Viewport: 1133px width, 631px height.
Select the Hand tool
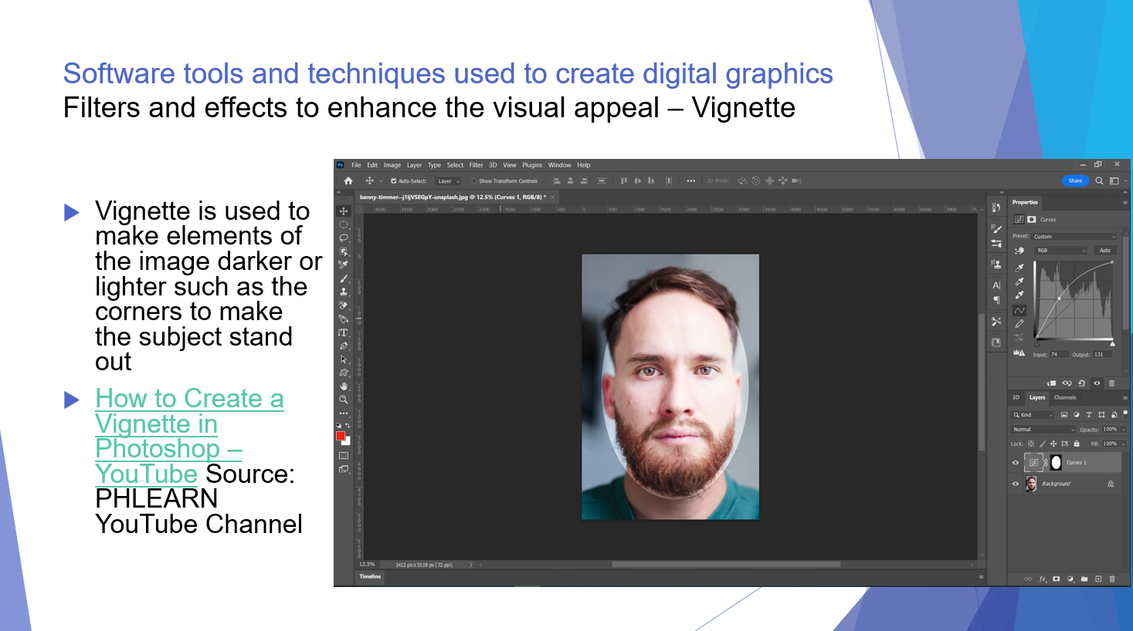click(344, 386)
